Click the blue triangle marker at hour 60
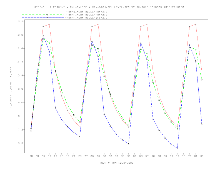 [x=153, y=119]
